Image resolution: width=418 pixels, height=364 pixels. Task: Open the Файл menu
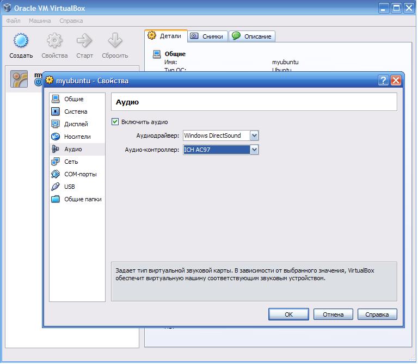[x=13, y=21]
